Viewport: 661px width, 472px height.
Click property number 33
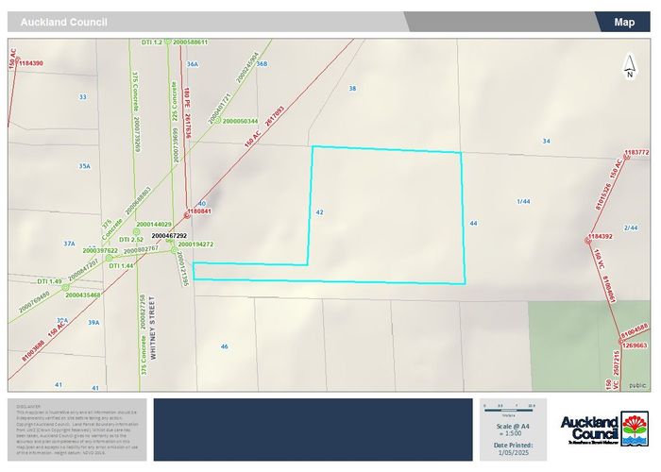pyautogui.click(x=83, y=97)
